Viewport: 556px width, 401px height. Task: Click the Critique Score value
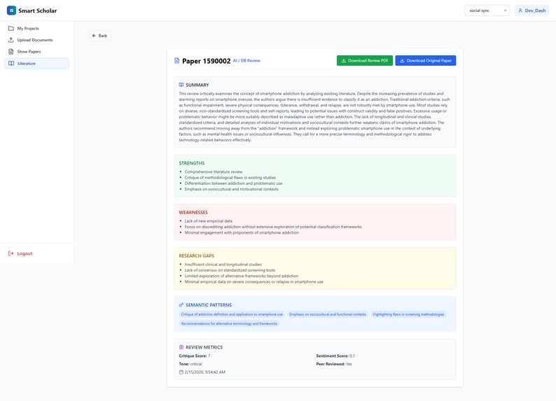click(209, 356)
